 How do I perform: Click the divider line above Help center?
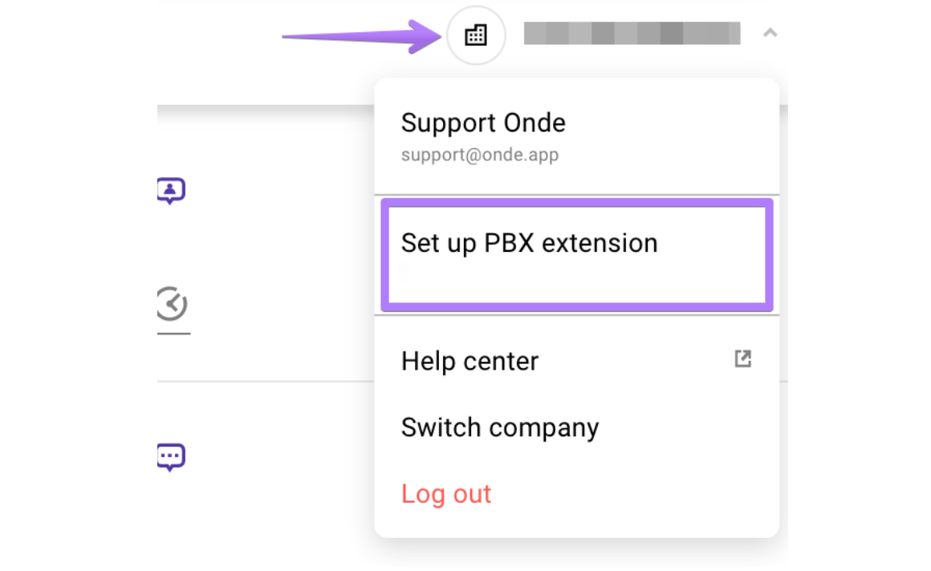pyautogui.click(x=576, y=315)
